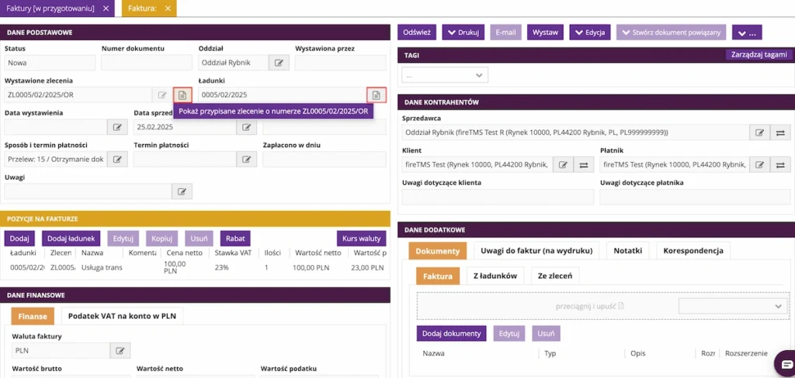Edit the Termin płatności field
The width and height of the screenshot is (795, 378).
coord(246,160)
